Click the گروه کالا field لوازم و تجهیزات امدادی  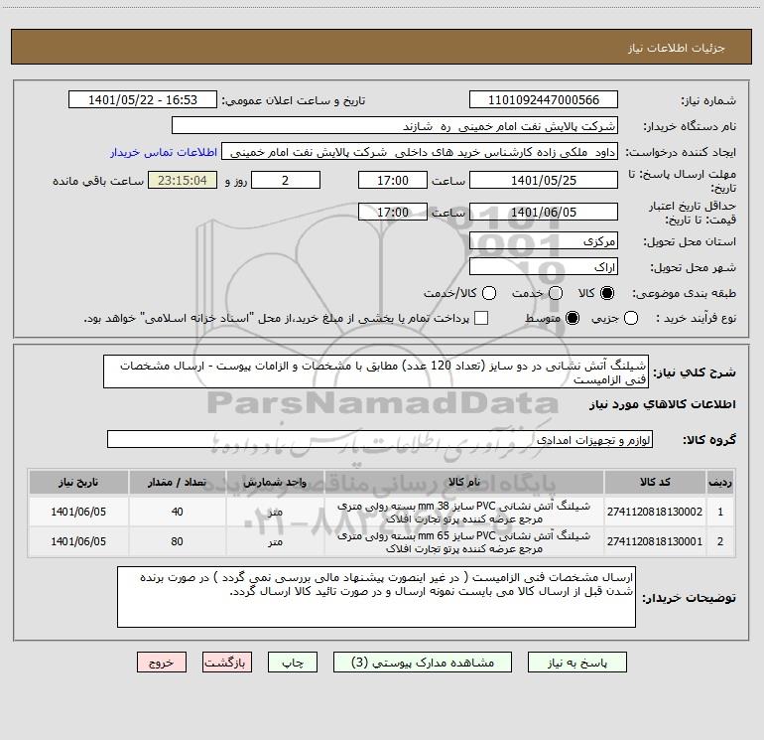[x=380, y=439]
